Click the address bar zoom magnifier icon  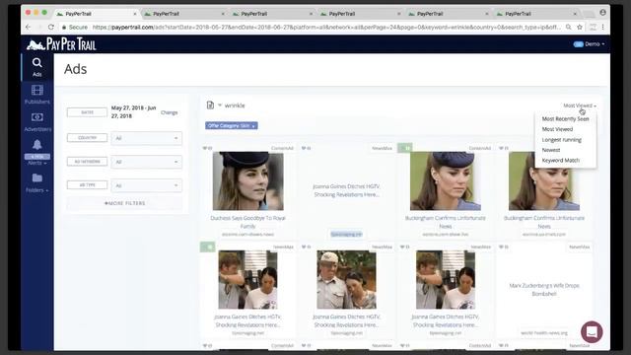568,27
